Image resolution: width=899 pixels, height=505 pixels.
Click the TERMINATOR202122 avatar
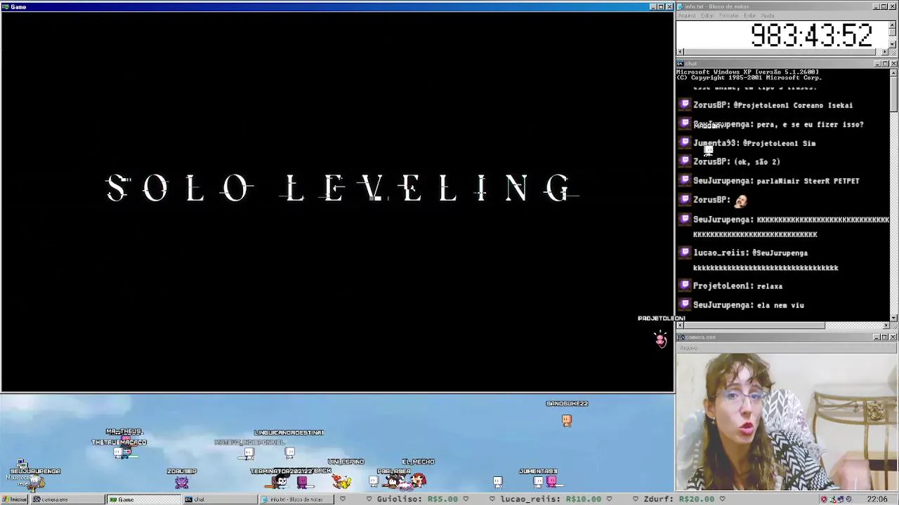282,481
